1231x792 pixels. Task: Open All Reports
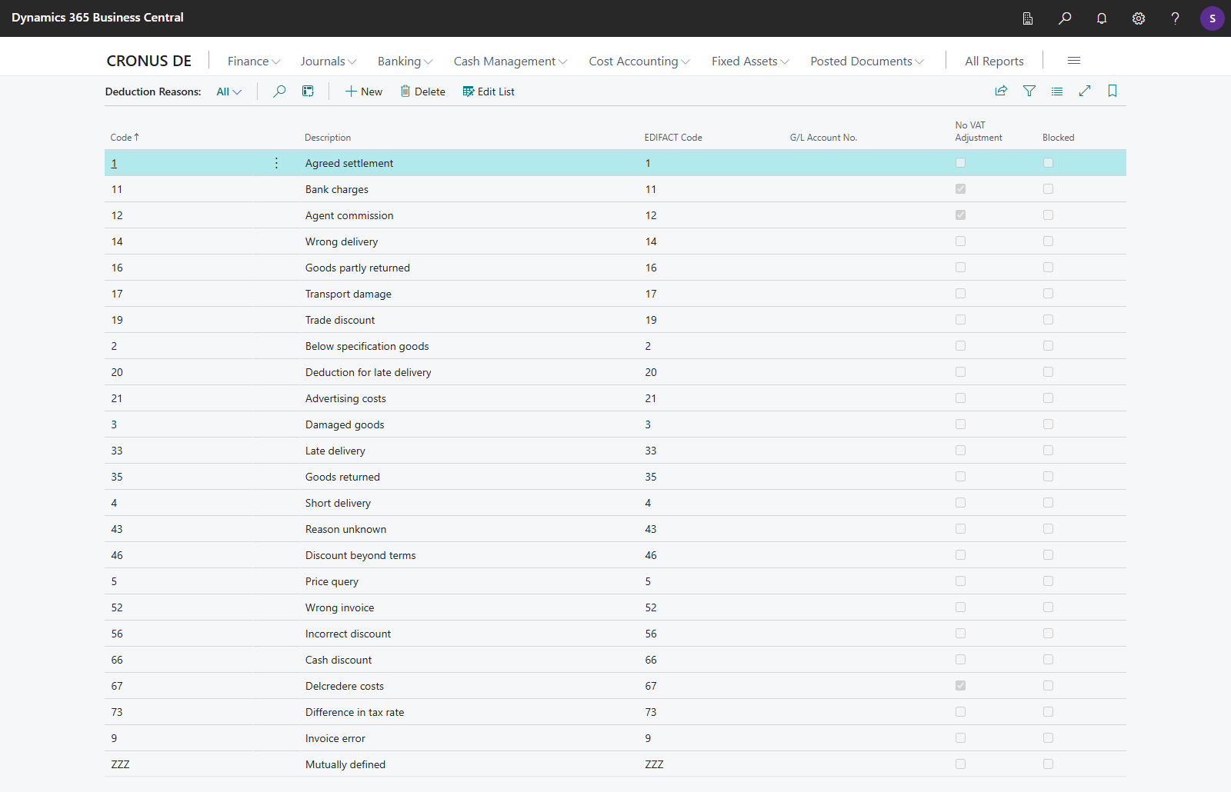point(994,61)
